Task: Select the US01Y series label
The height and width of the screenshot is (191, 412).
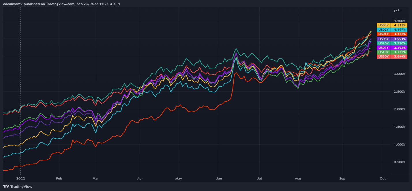Action: click(x=384, y=34)
